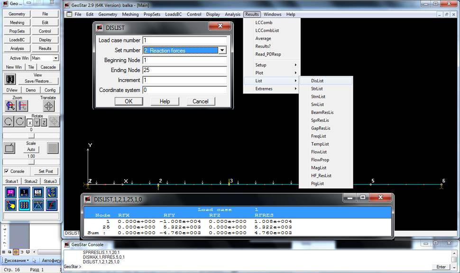The image size is (460, 273).
Task: Click the pointing hand status icon
Action: coord(10,205)
